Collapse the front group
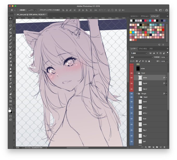The image size is (177, 160). coord(137,73)
